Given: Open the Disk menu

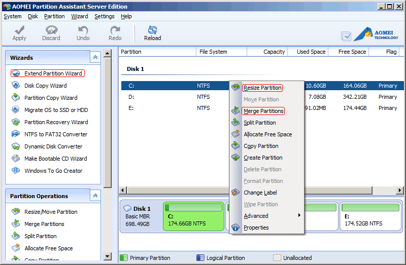Looking at the screenshot, I should (33, 16).
